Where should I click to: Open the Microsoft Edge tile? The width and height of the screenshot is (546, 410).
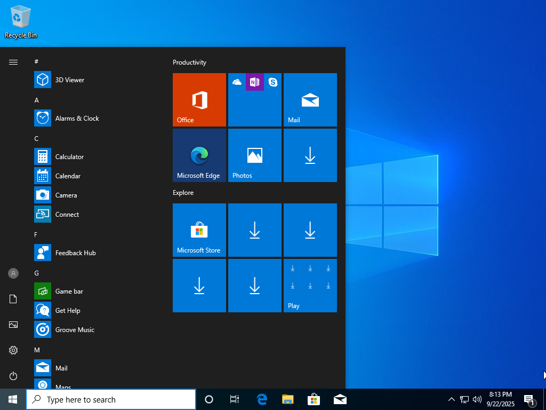(x=199, y=155)
